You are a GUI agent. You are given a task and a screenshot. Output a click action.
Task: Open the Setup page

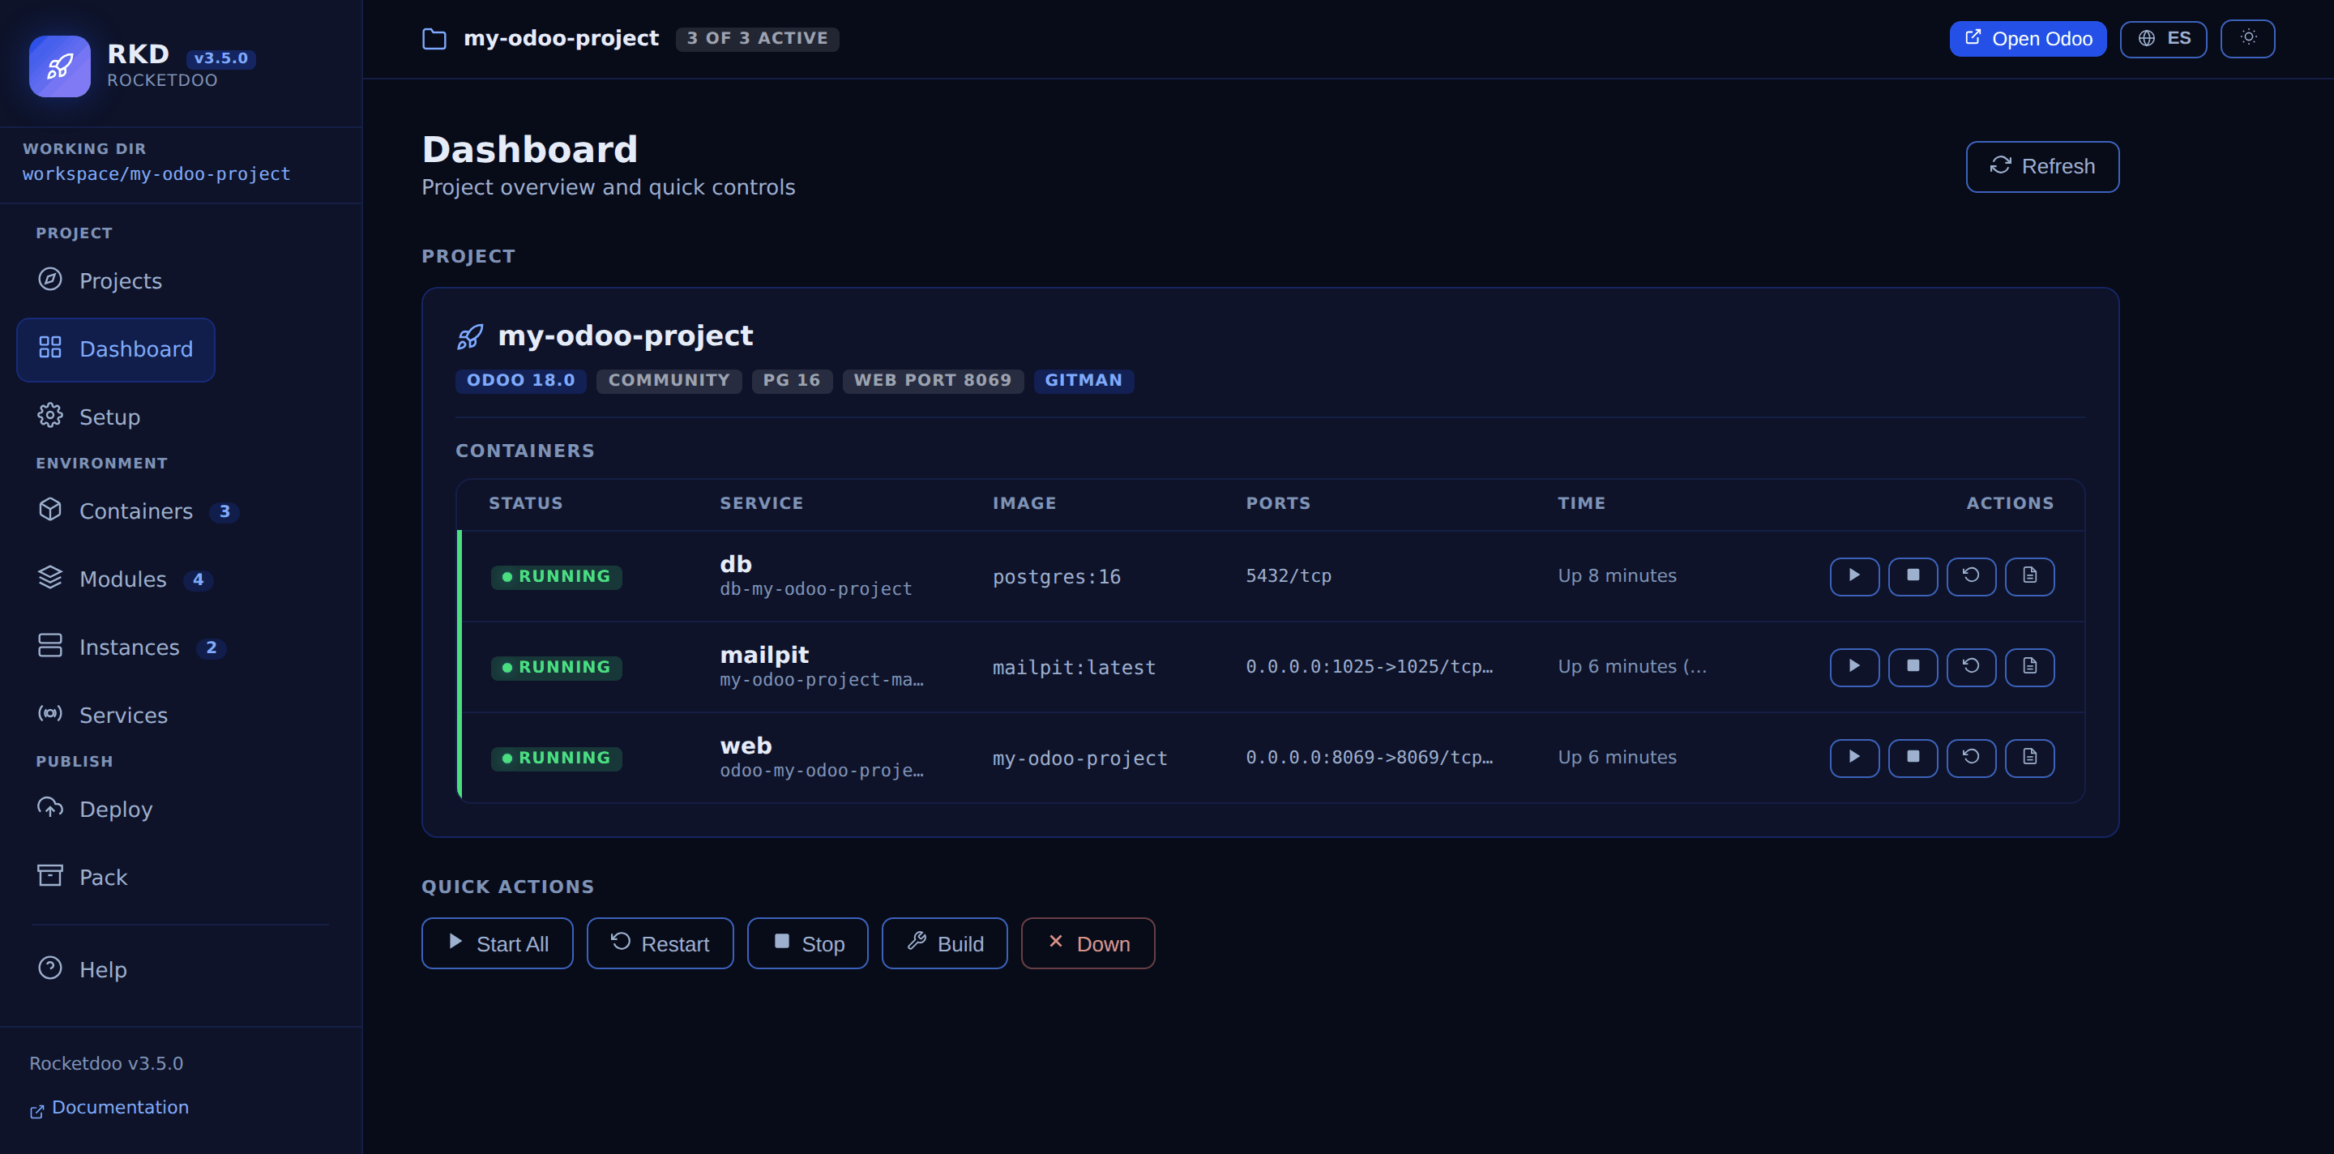click(89, 417)
